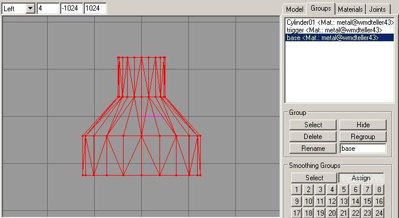Viewport: 399px width, 218px height.
Task: Delete the selected group
Action: (x=313, y=137)
